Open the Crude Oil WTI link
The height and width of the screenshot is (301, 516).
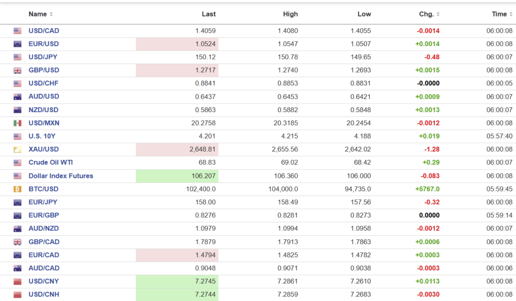[x=50, y=162]
